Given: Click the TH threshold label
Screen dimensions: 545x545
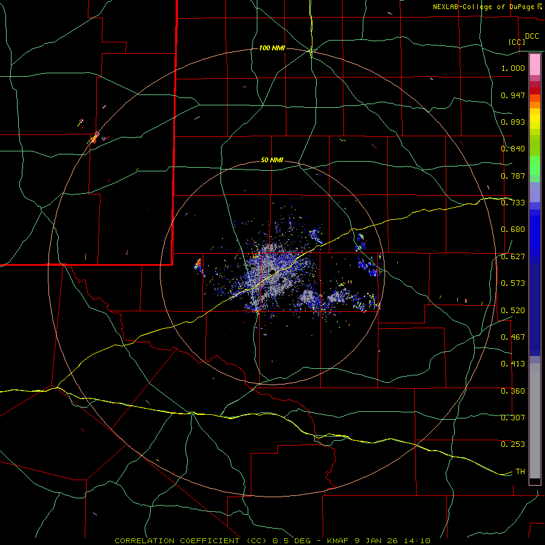Looking at the screenshot, I should click(x=520, y=472).
